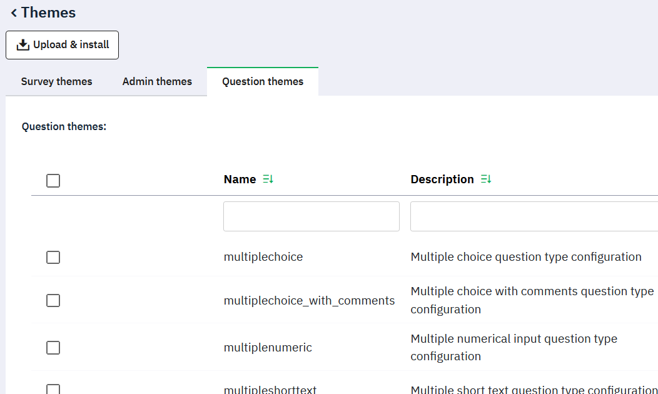Select the Question themes tab
The width and height of the screenshot is (658, 394).
[x=263, y=81]
